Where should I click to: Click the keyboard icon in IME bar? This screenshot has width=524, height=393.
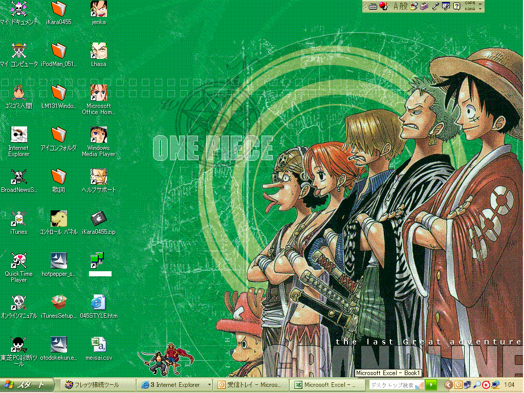coord(373,6)
